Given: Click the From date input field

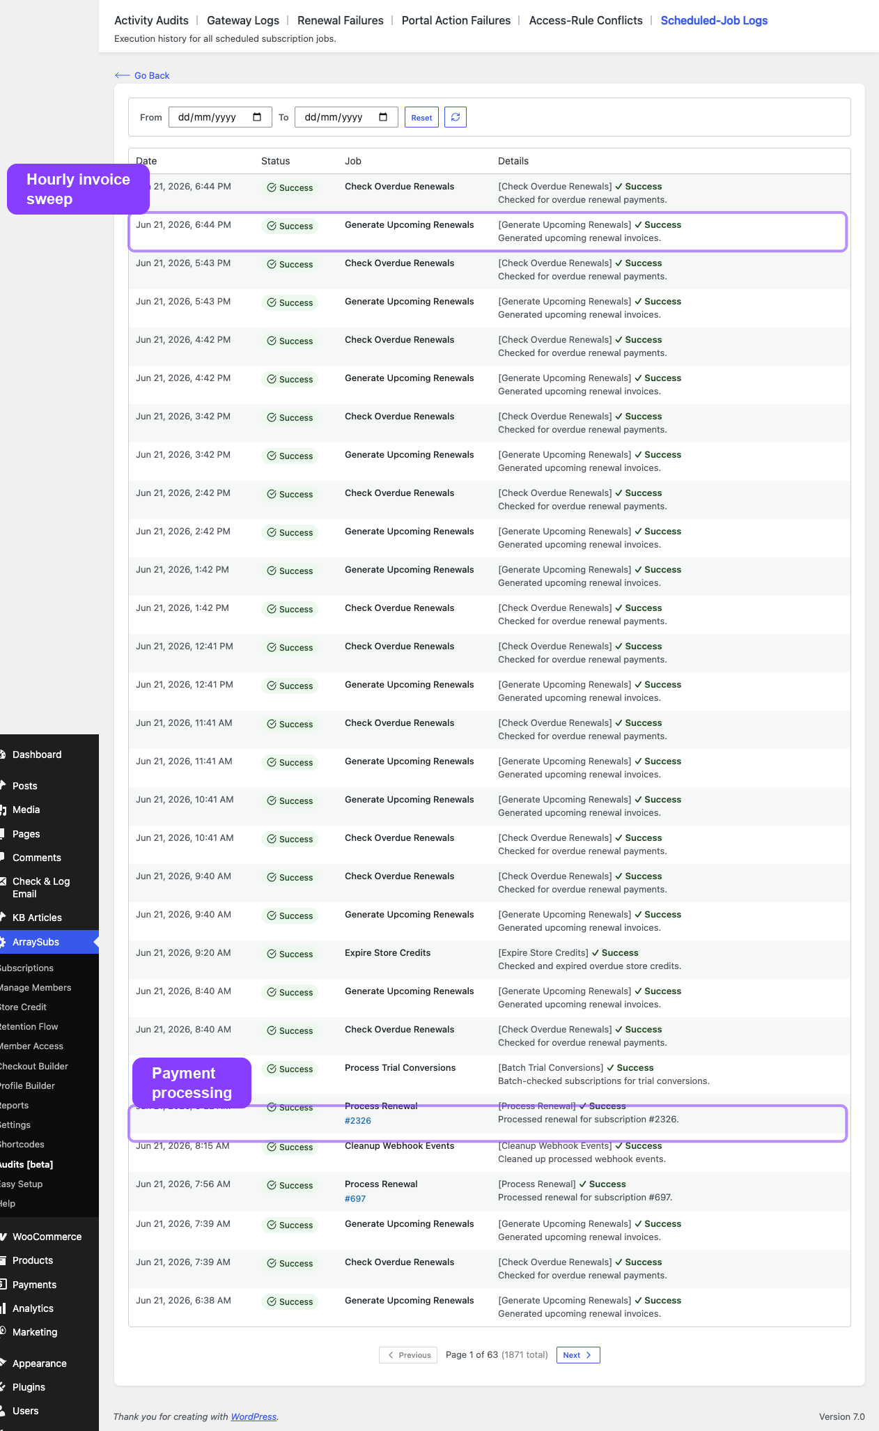Looking at the screenshot, I should [220, 117].
